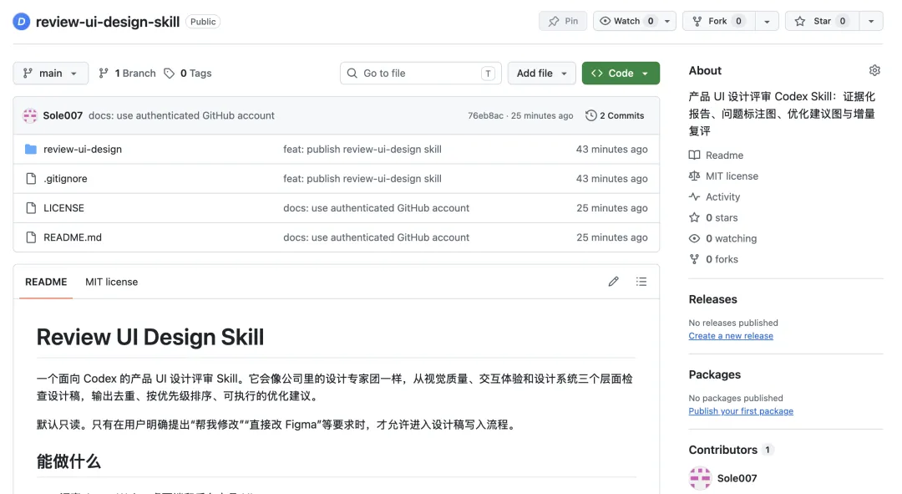This screenshot has width=902, height=494.
Task: Expand the Fork options arrow
Action: [x=767, y=21]
